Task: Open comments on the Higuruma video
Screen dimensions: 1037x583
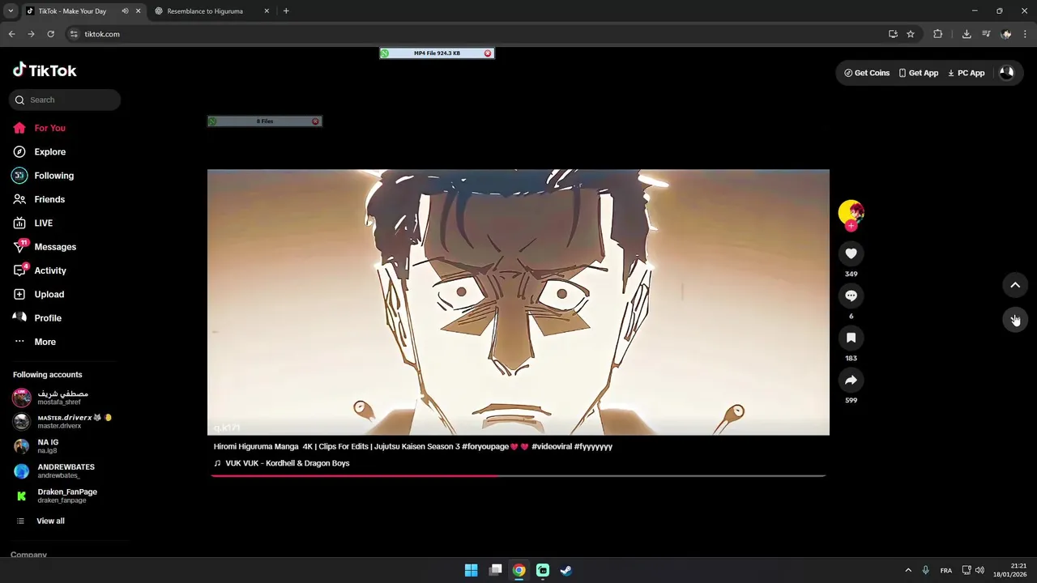Action: click(x=851, y=296)
